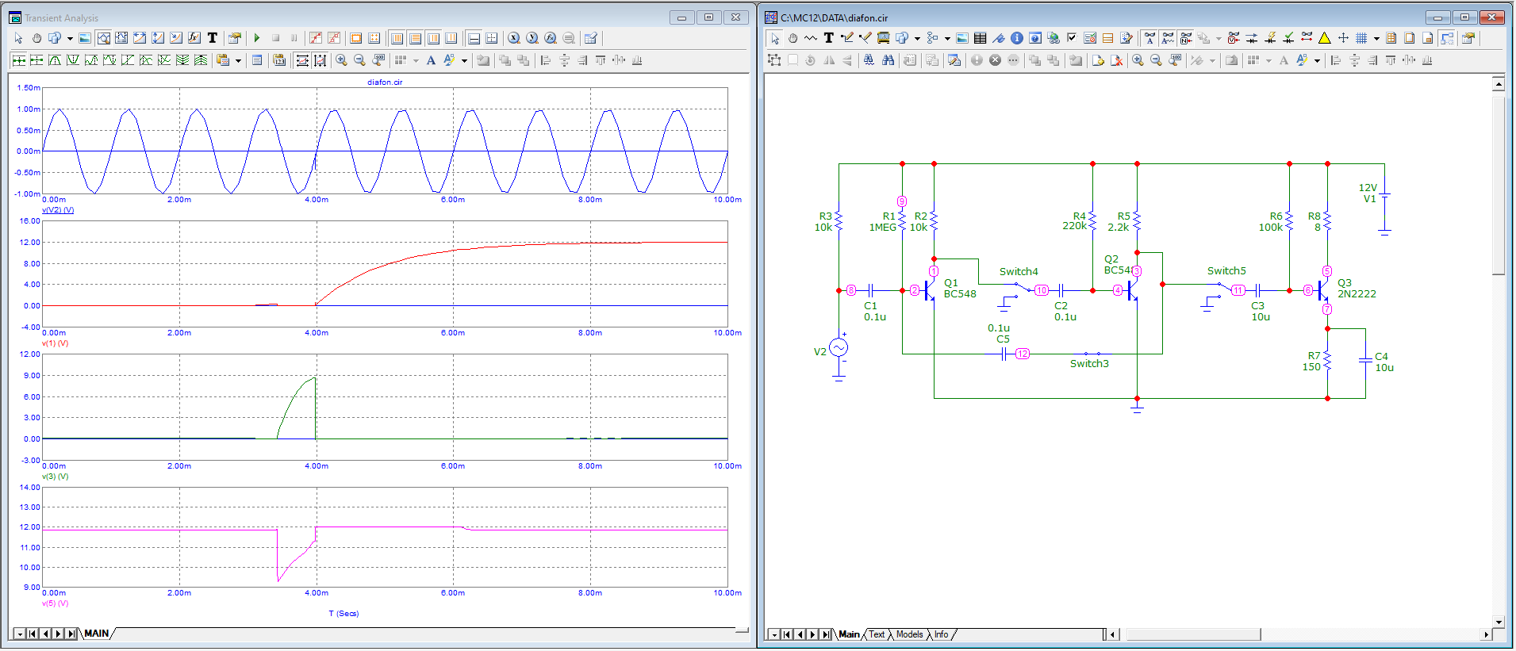This screenshot has height=651, width=1516.
Task: Delete page icon with red X
Action: pyautogui.click(x=1116, y=60)
